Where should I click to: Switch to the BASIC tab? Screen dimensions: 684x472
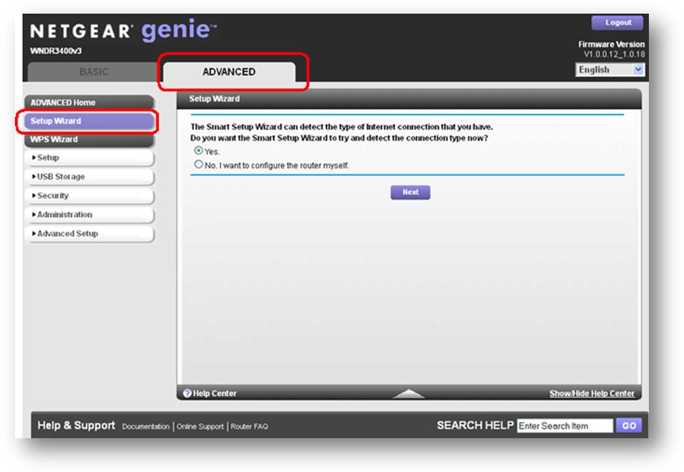click(94, 72)
